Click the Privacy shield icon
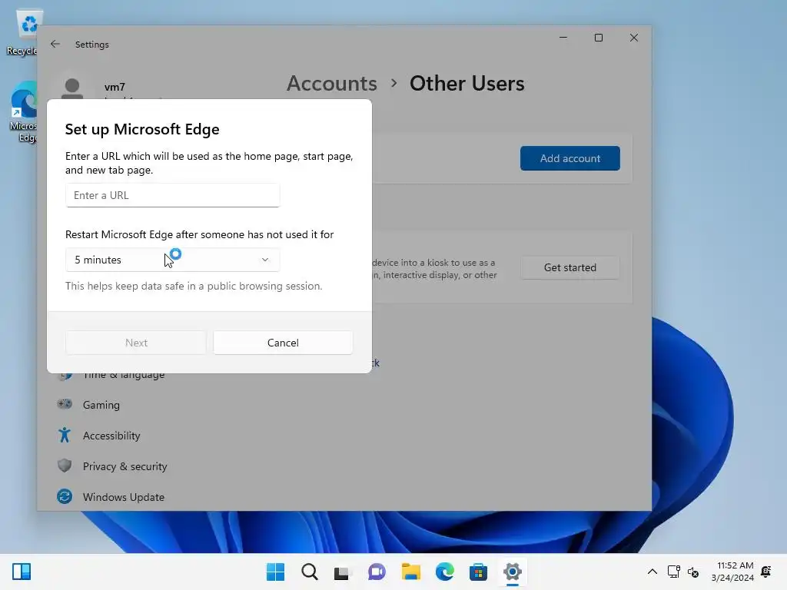This screenshot has width=787, height=590. (x=65, y=466)
